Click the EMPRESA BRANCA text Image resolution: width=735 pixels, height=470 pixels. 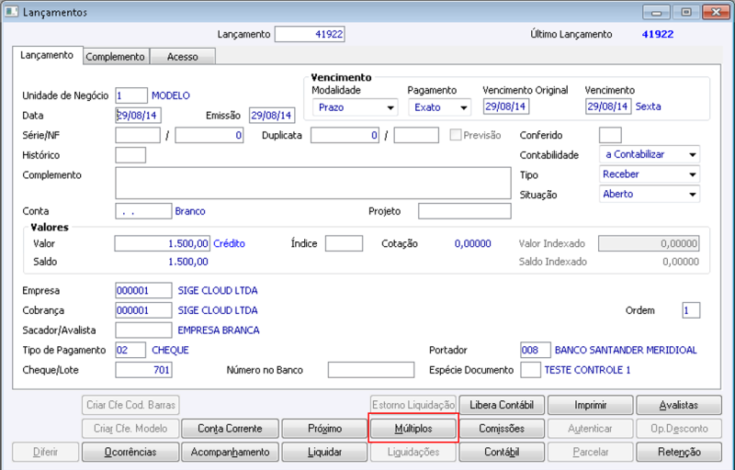pos(219,330)
